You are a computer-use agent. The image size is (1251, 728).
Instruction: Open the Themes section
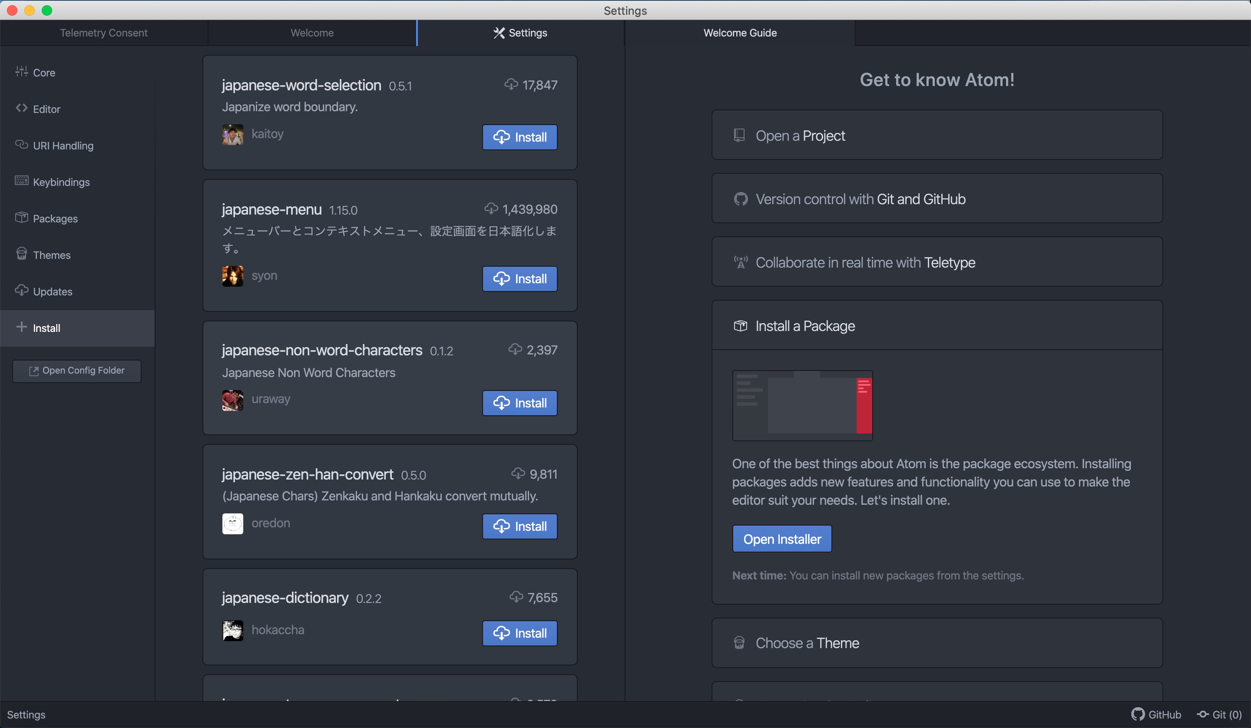point(77,255)
